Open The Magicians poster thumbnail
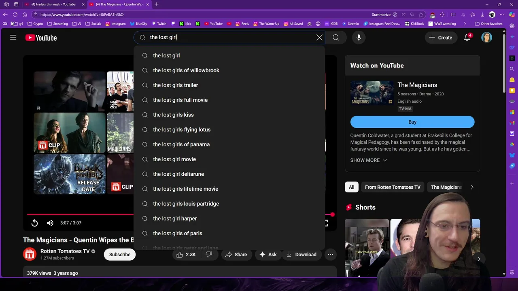Screen dimensions: 518x291 (372, 93)
